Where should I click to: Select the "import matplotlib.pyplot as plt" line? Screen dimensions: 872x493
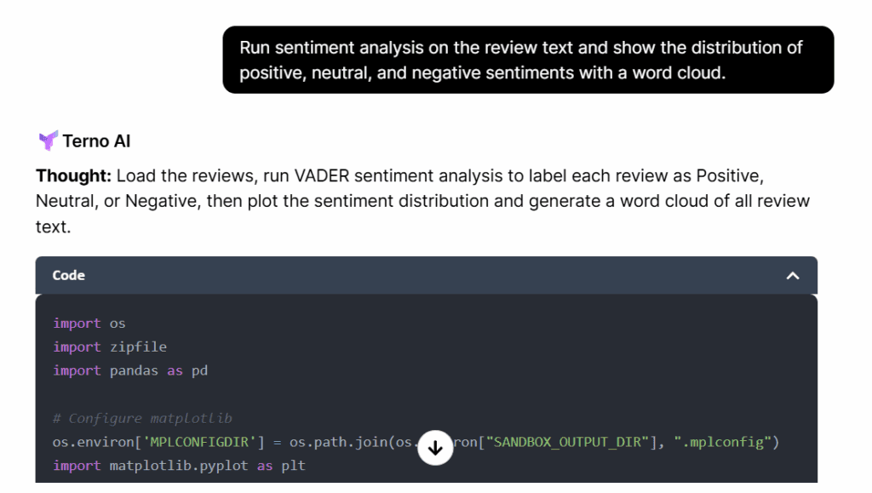179,465
